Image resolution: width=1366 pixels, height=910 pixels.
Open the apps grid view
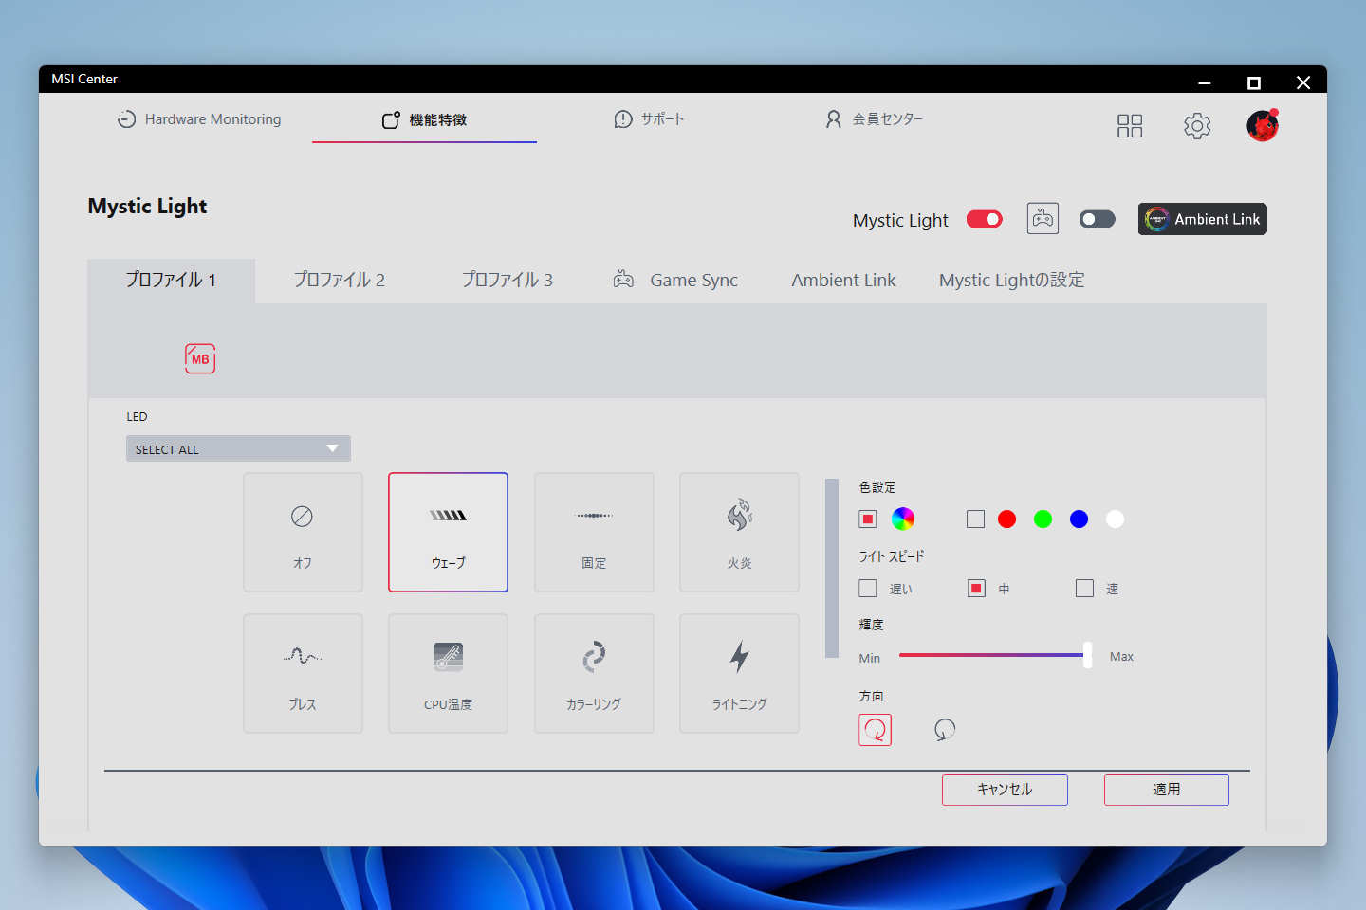1130,126
